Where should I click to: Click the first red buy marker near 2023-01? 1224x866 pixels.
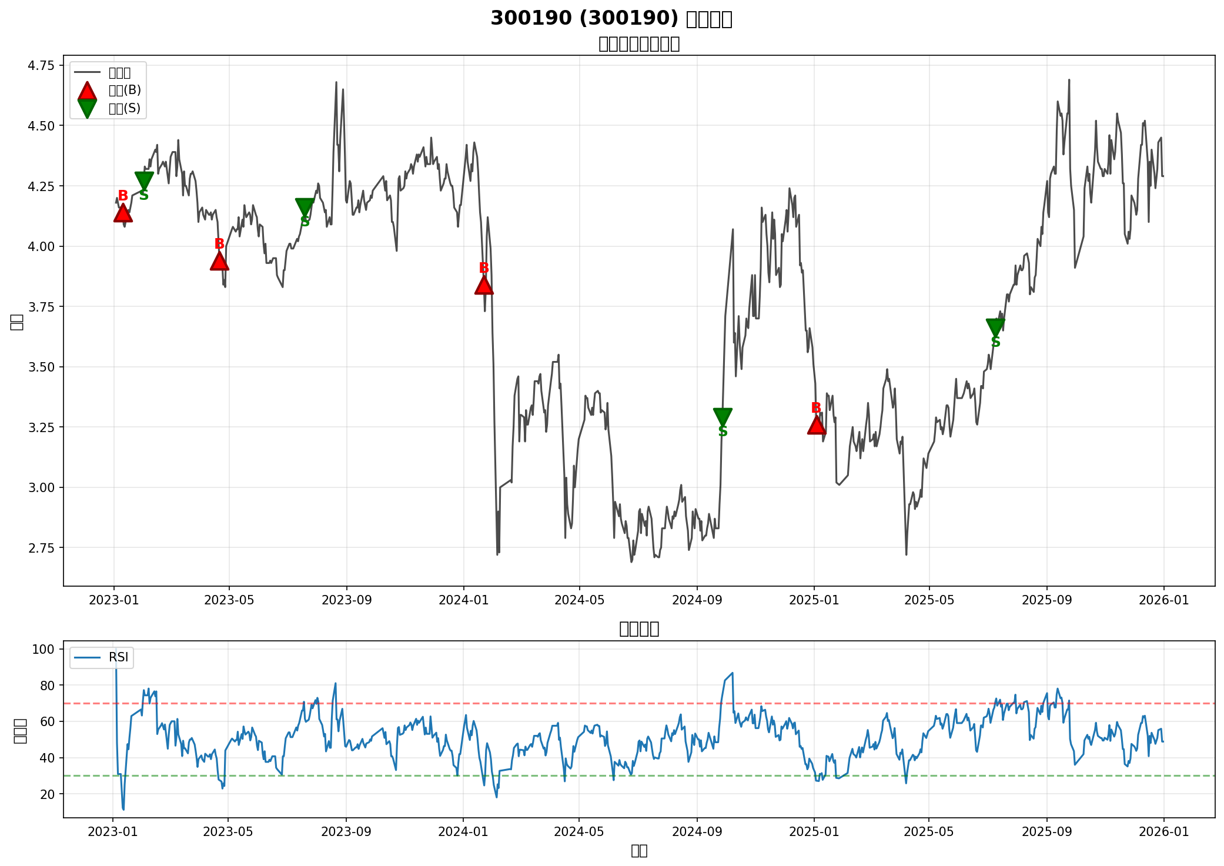(x=122, y=213)
